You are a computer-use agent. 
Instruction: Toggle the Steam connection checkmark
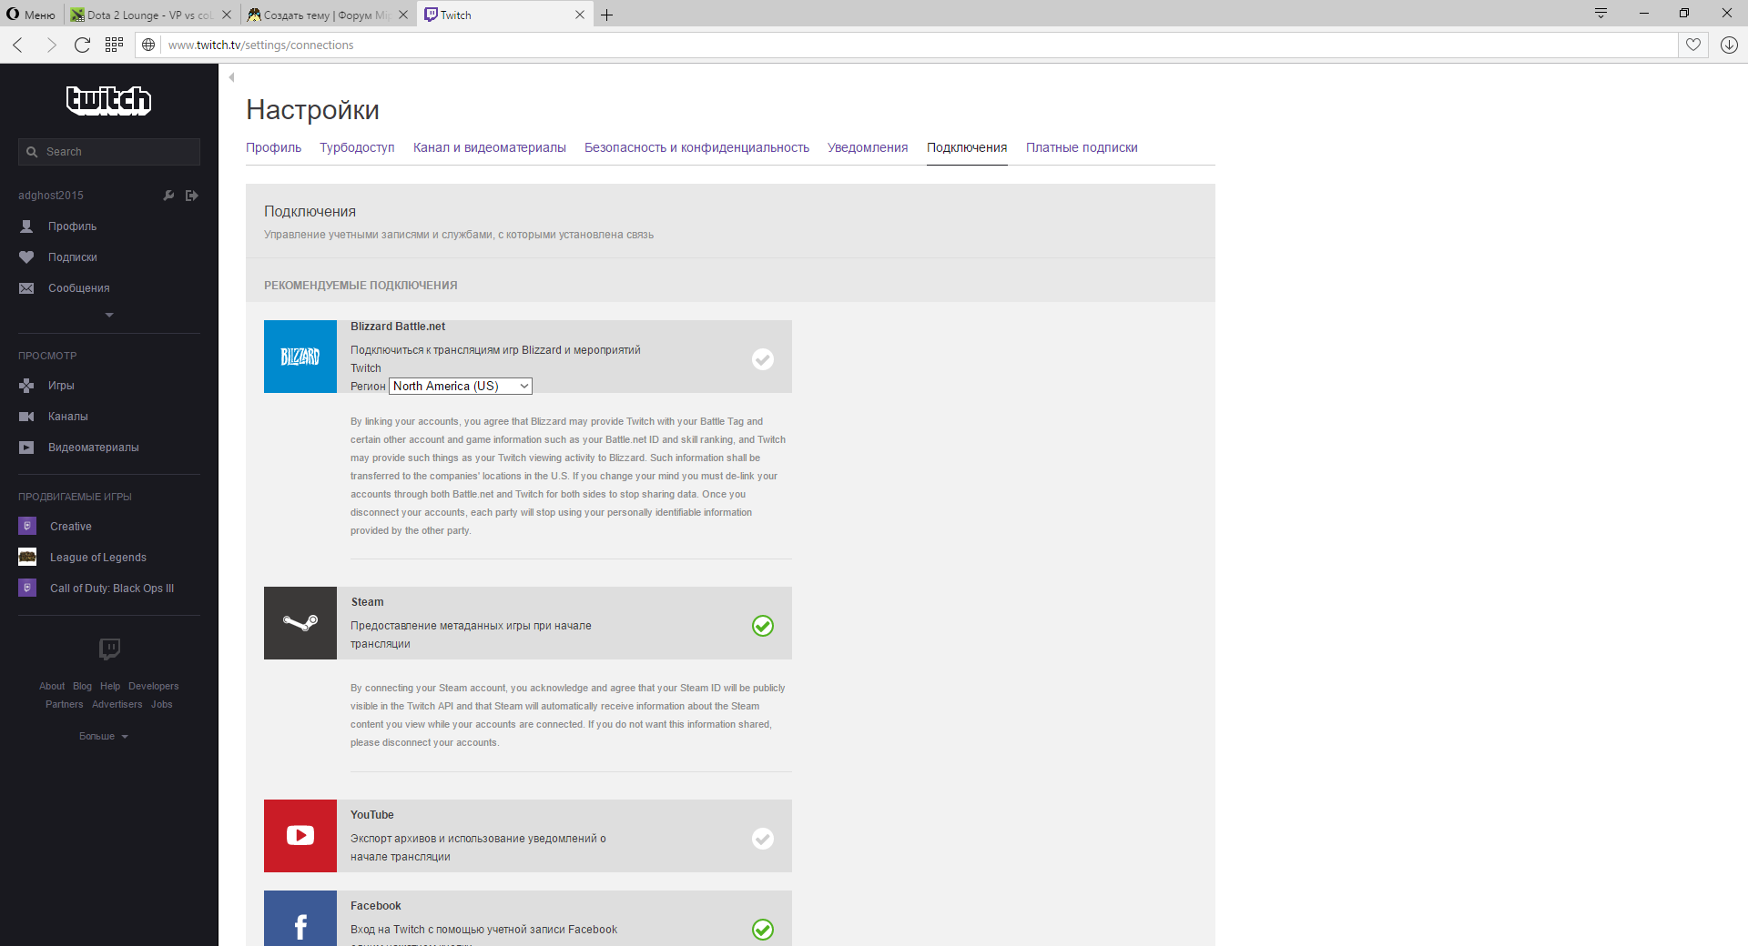pyautogui.click(x=763, y=626)
